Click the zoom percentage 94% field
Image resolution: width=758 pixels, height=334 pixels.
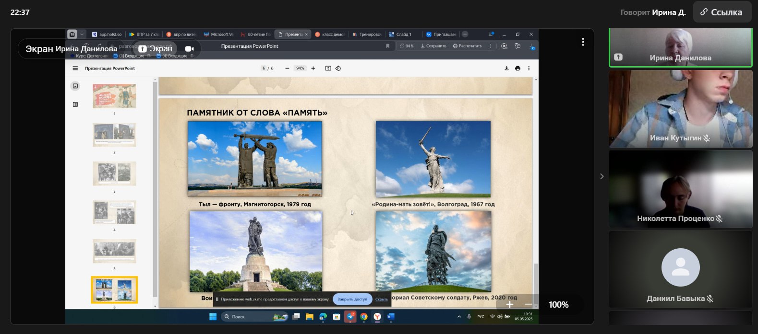(300, 68)
